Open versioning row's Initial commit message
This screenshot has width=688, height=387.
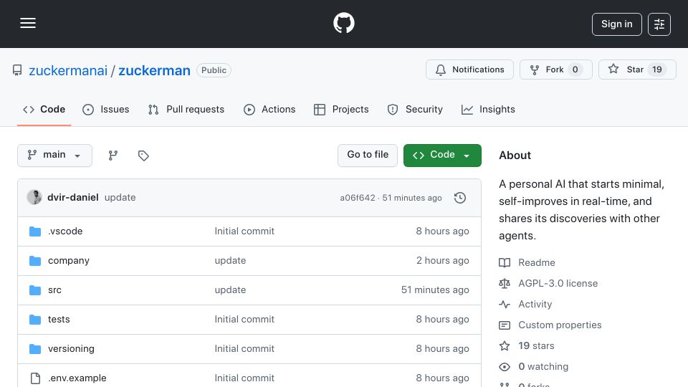point(244,349)
